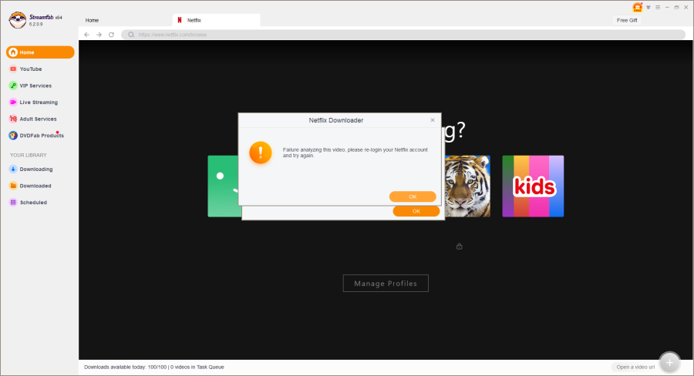The height and width of the screenshot is (376, 694).
Task: Open the orange prize gift icon
Action: point(638,7)
